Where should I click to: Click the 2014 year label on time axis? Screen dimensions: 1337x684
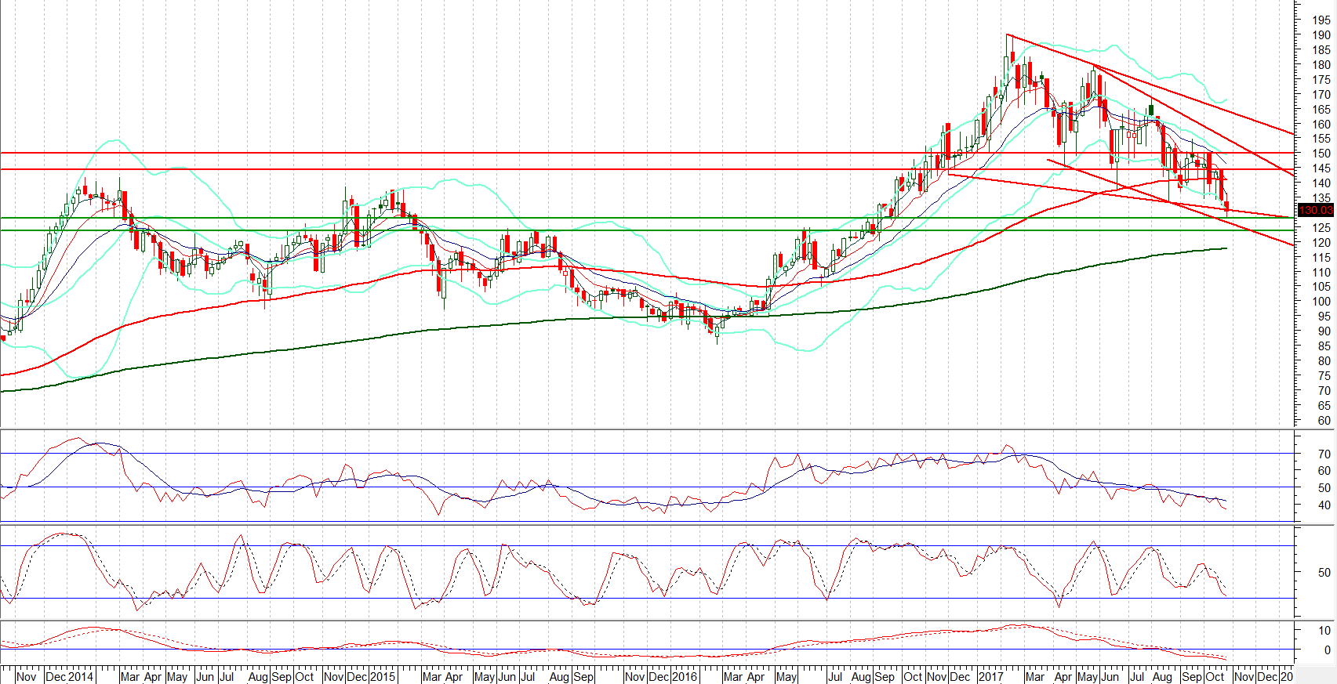coord(81,677)
